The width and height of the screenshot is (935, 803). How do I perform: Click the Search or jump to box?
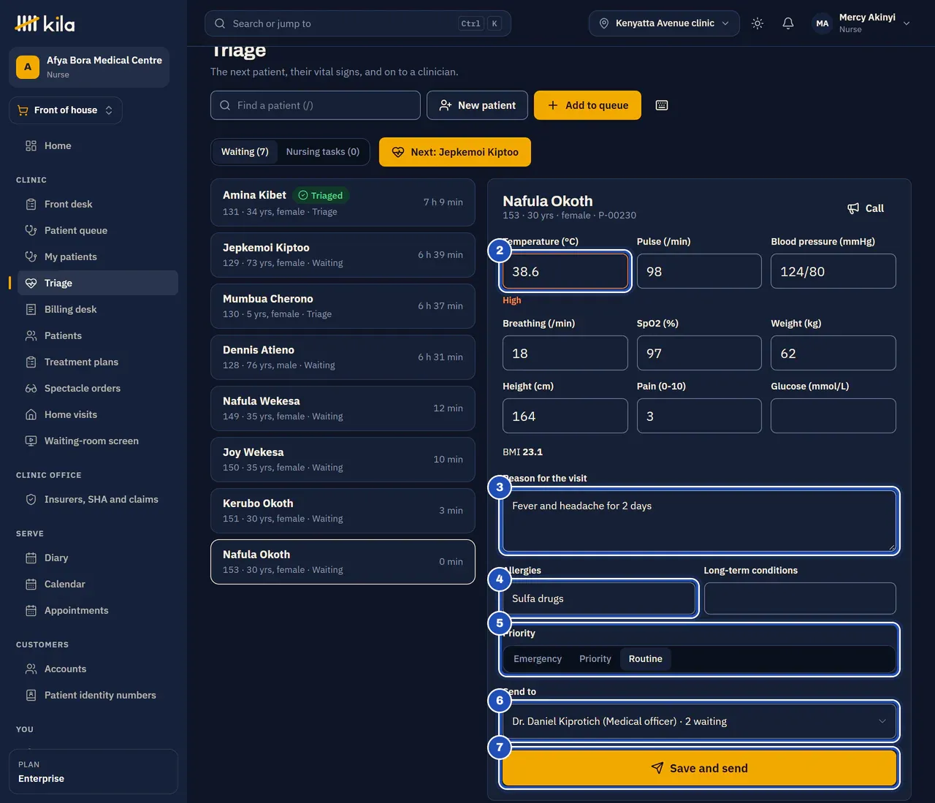[358, 23]
